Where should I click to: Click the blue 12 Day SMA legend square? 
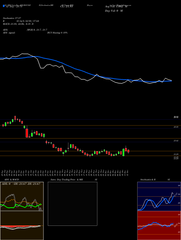(x=4, y=6)
